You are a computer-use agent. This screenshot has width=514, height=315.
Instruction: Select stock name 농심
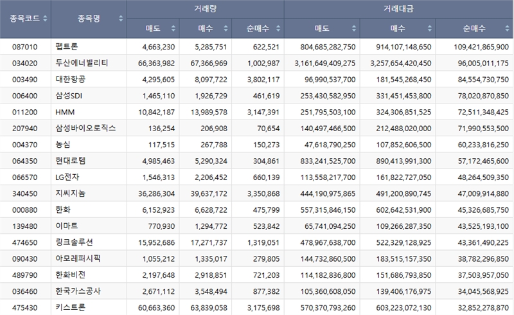pos(62,145)
